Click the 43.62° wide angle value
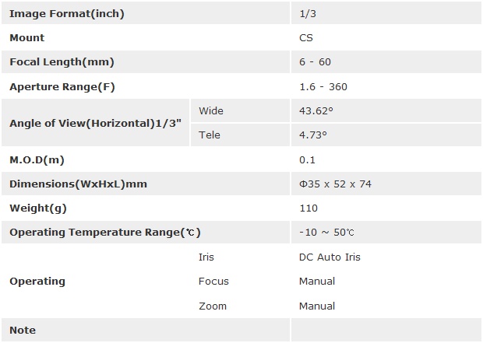The width and height of the screenshot is (483, 343). (316, 110)
